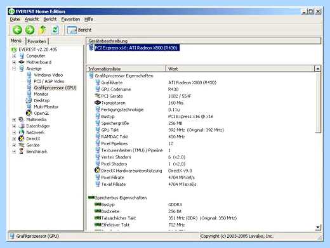Select the Motherboard icon in the tree
The height and width of the screenshot is (248, 330).
[22, 62]
